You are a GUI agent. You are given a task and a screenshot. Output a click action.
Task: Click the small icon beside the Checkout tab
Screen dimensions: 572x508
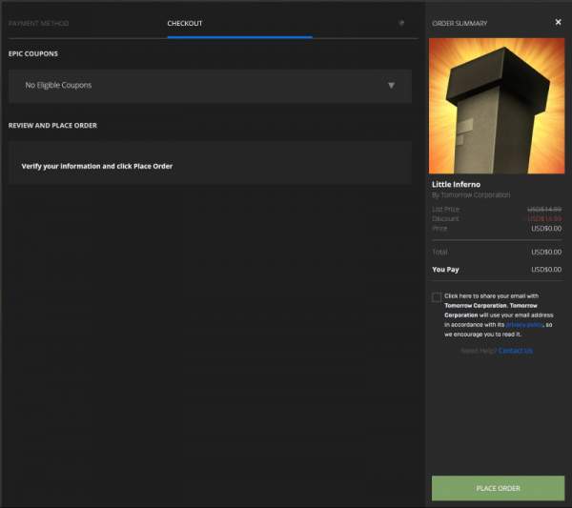point(401,23)
